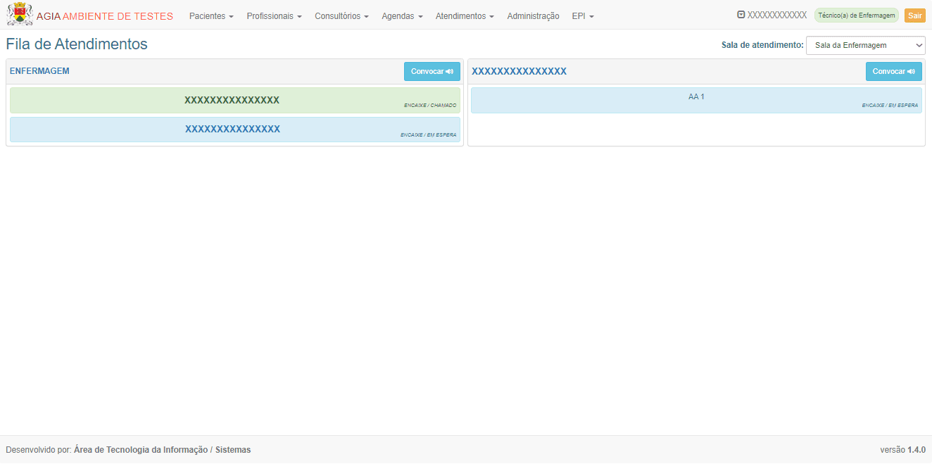This screenshot has width=932, height=464.
Task: Click the Área de Tecnologia da Informação footer text
Action: click(141, 450)
